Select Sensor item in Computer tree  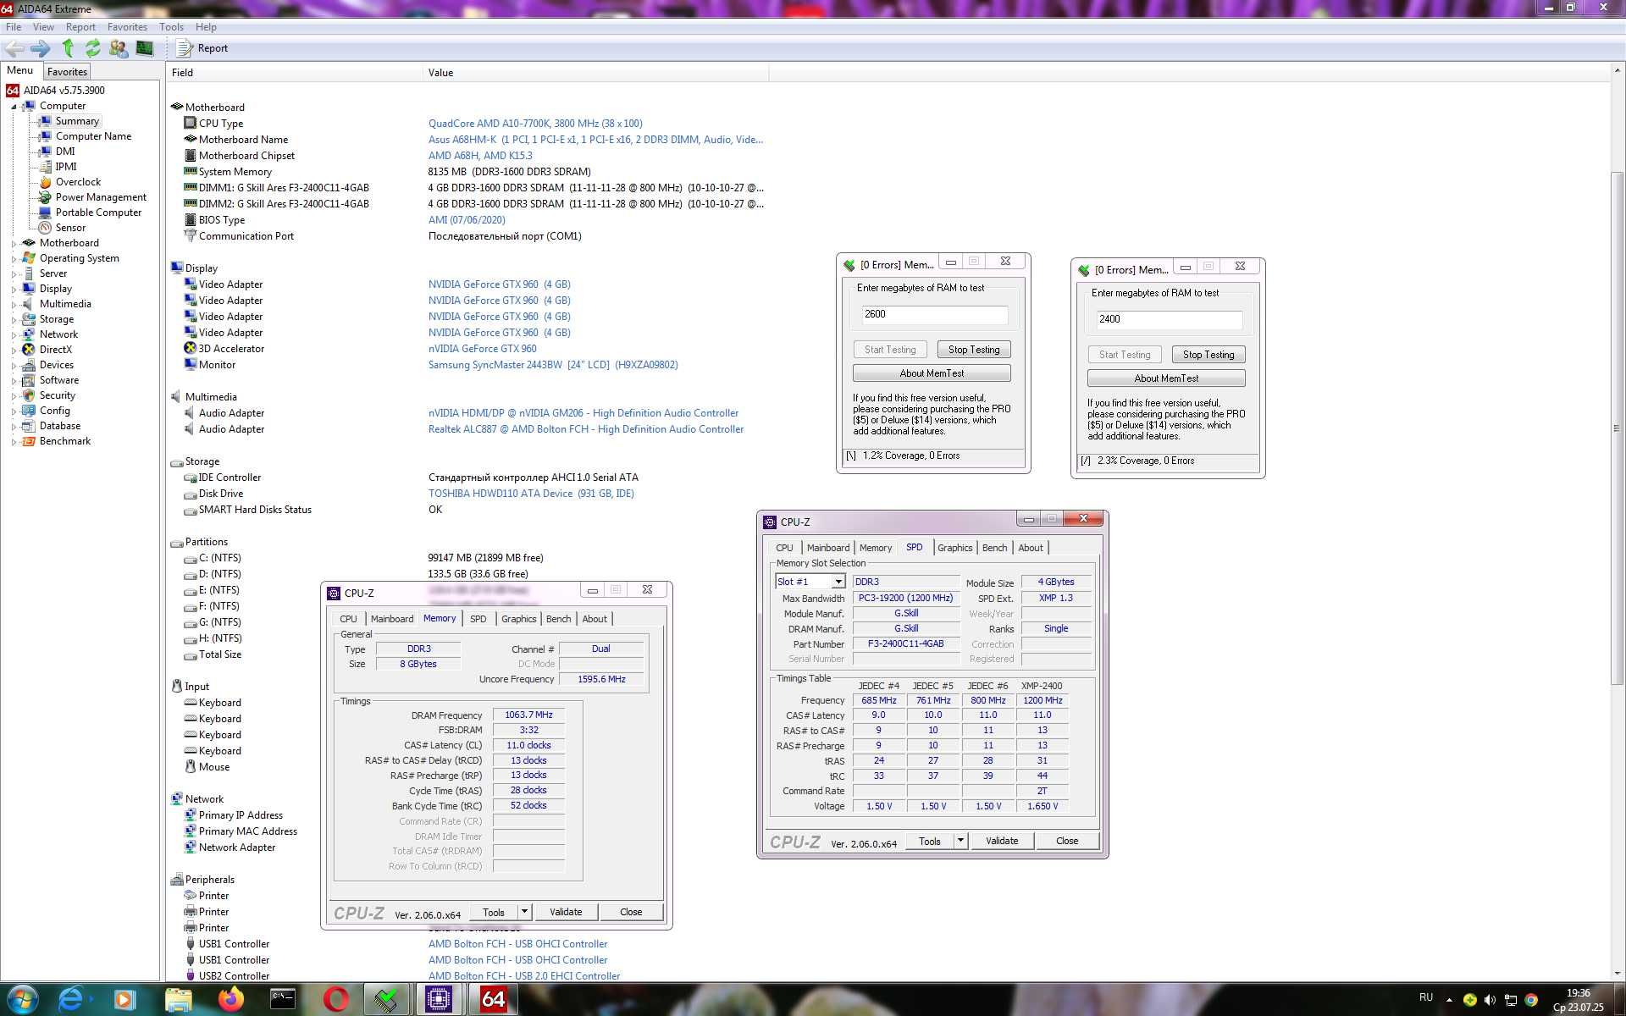[x=70, y=228]
